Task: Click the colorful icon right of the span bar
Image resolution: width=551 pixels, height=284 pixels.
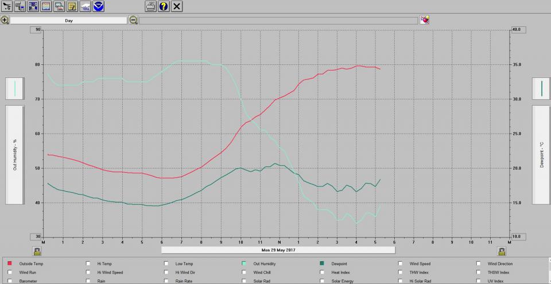Action: coord(425,20)
